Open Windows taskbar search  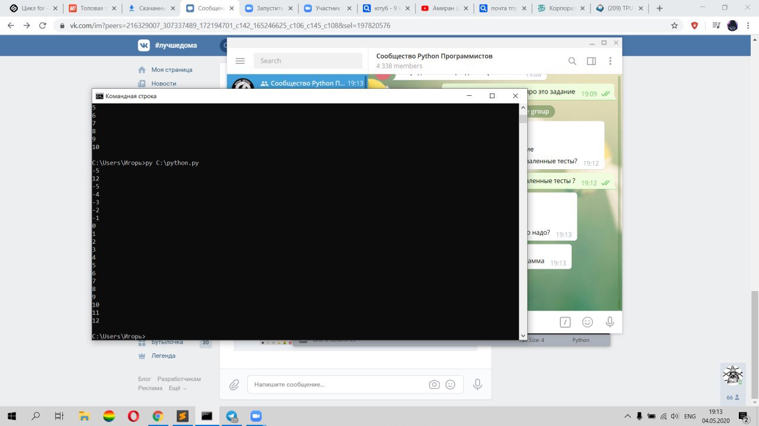pos(36,416)
